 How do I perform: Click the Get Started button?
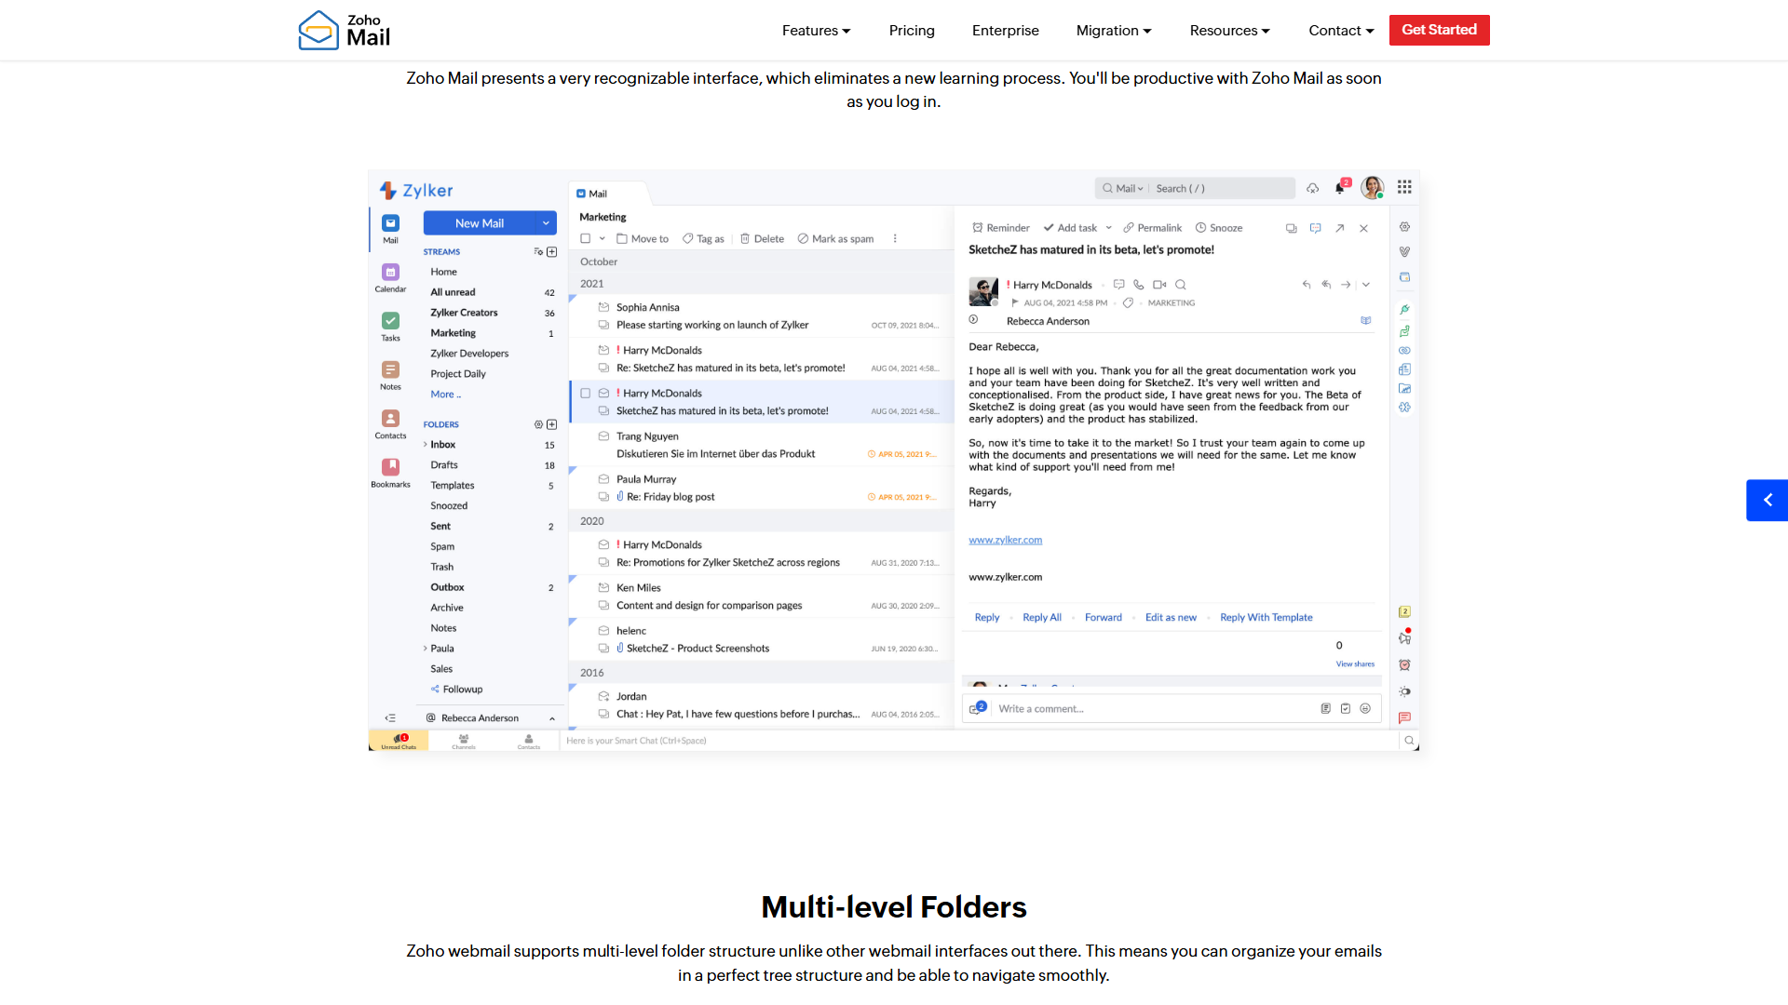pos(1439,30)
